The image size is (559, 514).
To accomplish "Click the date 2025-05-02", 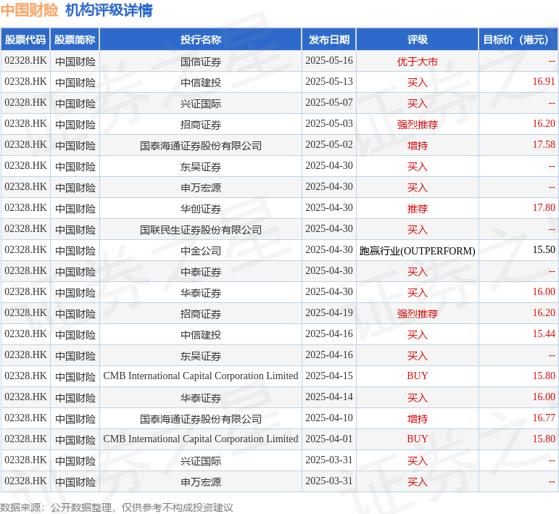I will tap(329, 145).
